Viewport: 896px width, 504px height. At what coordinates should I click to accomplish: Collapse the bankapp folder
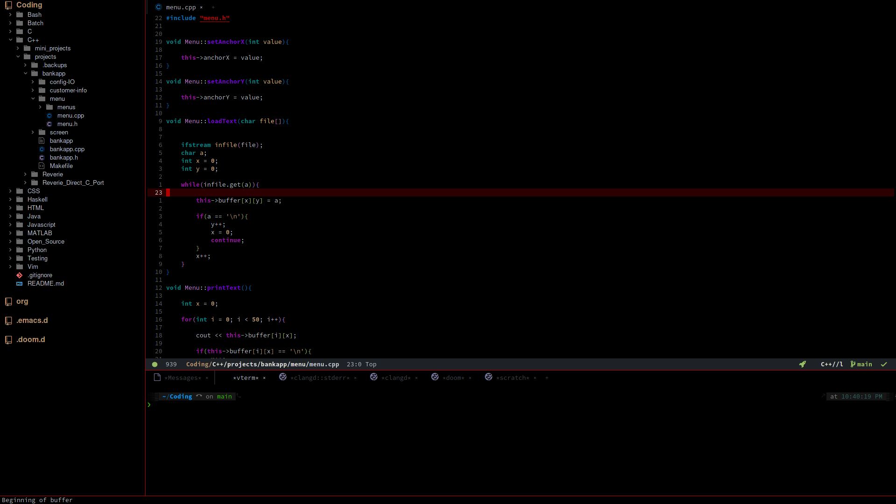pos(26,73)
